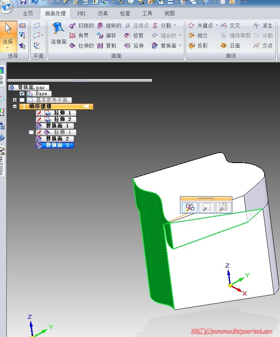Click the floating command bar drag handle
Viewport: 280px width, 337px height.
pyautogui.click(x=206, y=199)
